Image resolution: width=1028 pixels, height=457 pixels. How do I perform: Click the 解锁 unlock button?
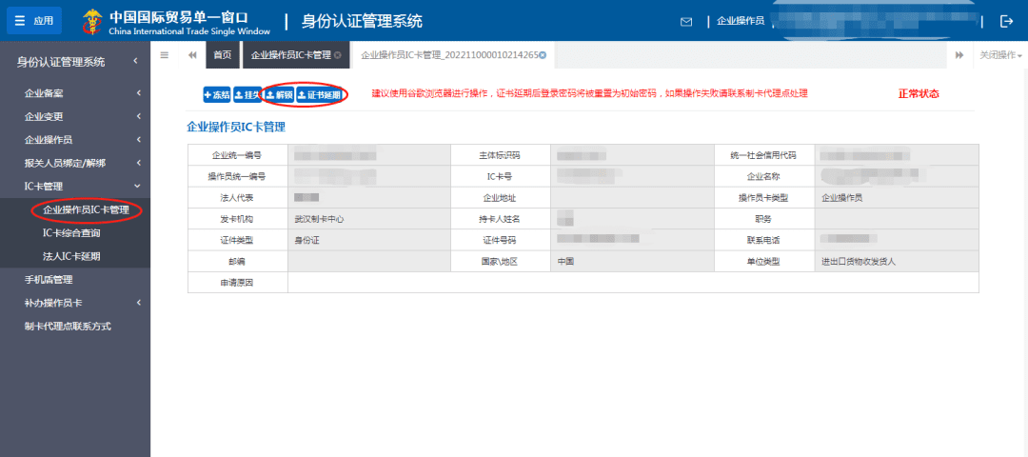click(x=279, y=94)
